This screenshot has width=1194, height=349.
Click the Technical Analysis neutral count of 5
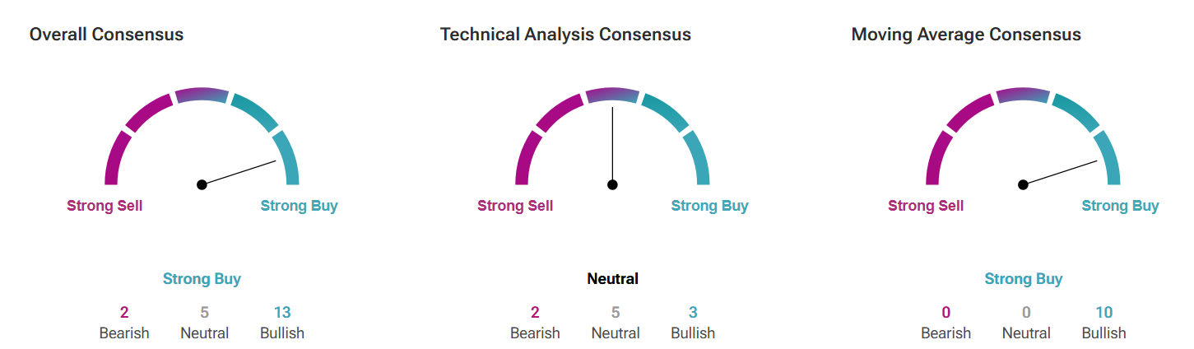(616, 312)
